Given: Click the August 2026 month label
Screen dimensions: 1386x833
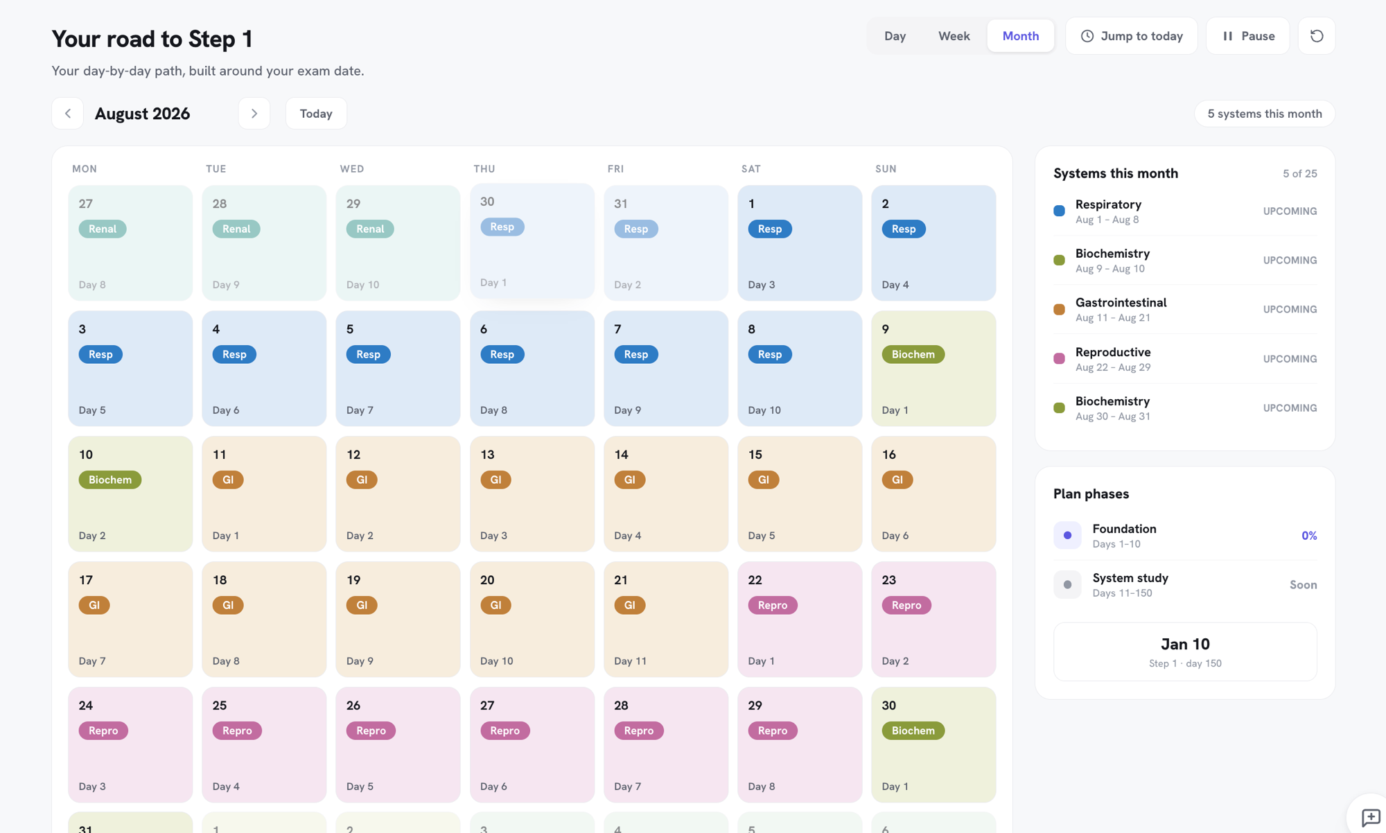Looking at the screenshot, I should [142, 114].
